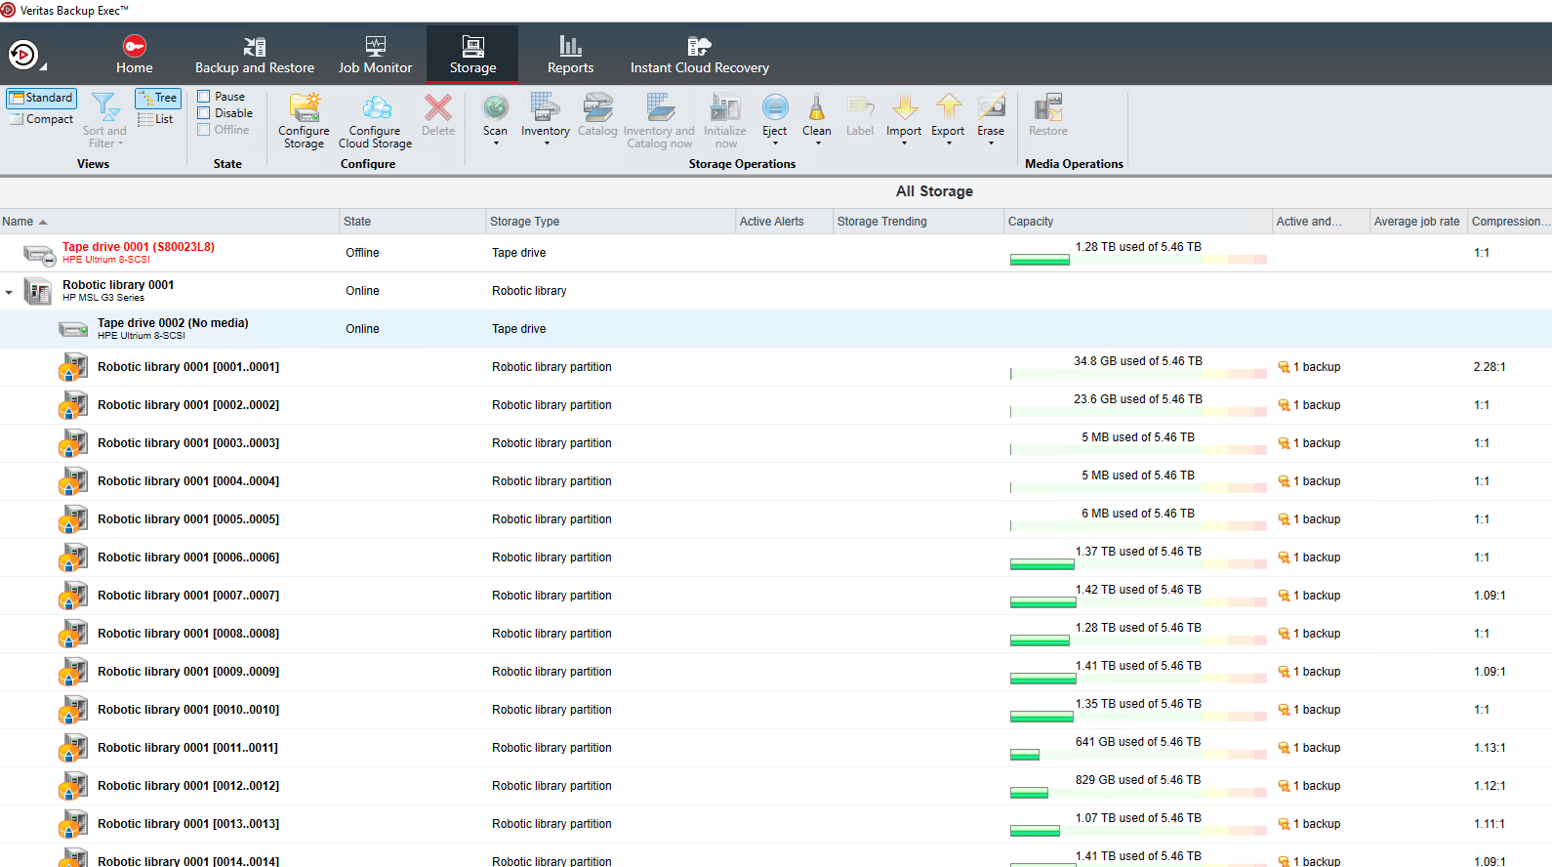Image resolution: width=1552 pixels, height=867 pixels.
Task: Check the Pause checkbox
Action: 204,97
